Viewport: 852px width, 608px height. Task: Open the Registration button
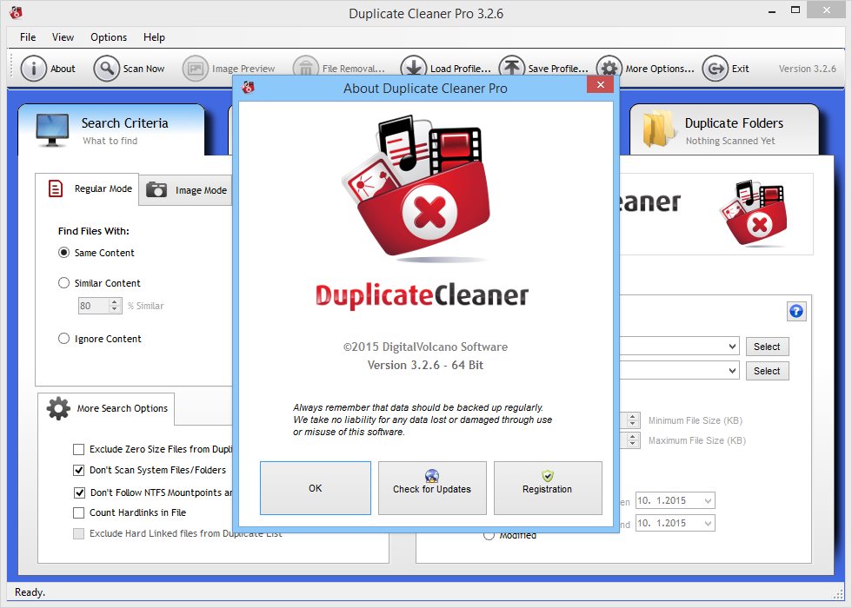pos(548,488)
